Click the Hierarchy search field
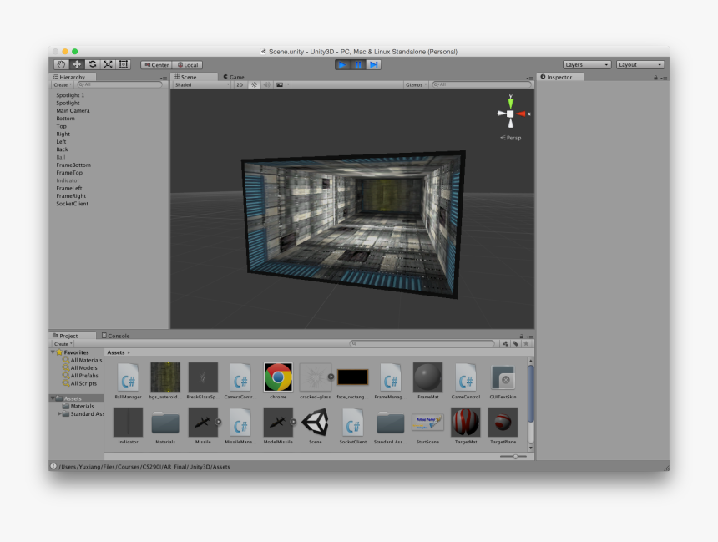This screenshot has width=718, height=542. 119,84
